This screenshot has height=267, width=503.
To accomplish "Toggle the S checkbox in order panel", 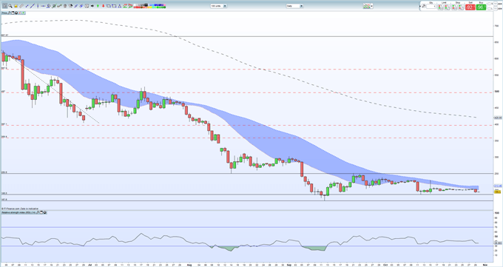I will click(x=489, y=4).
